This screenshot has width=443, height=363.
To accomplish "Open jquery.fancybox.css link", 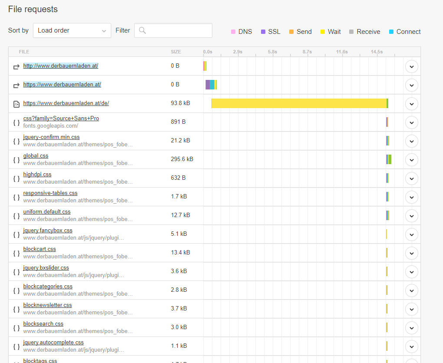I will (48, 230).
